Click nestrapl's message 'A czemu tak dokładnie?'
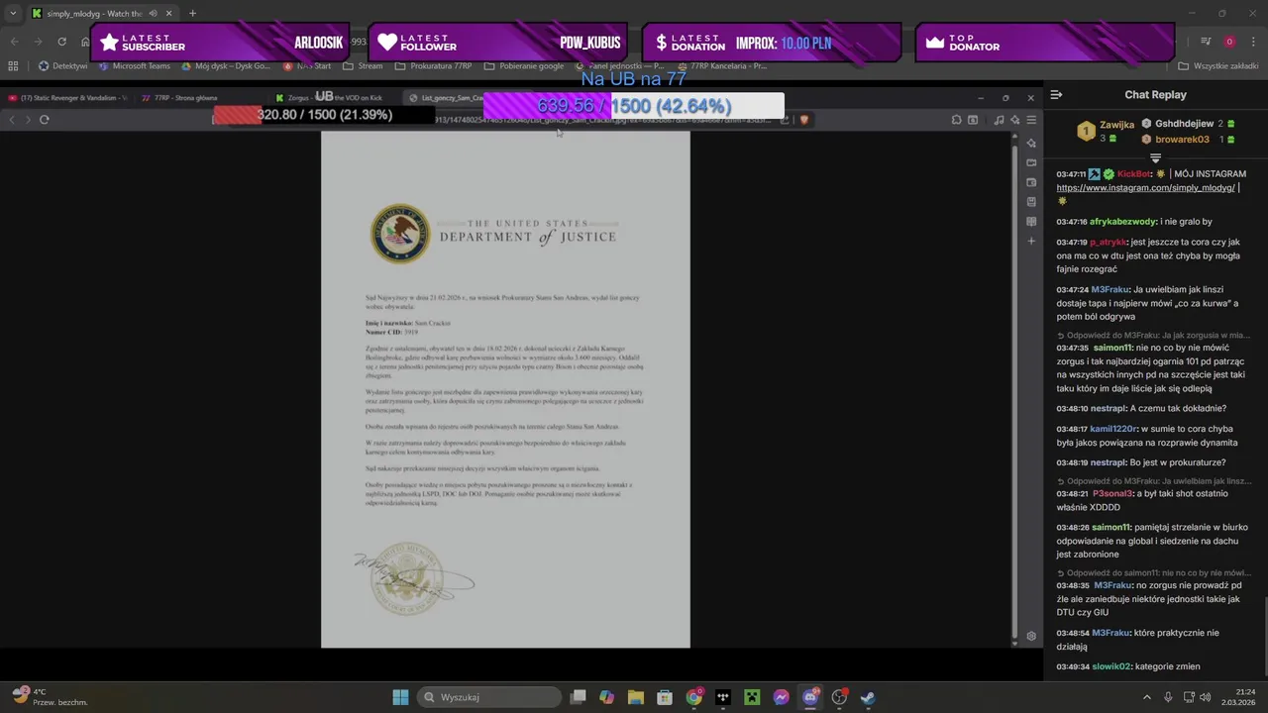Screen dimensions: 1268x713 (x=1179, y=408)
